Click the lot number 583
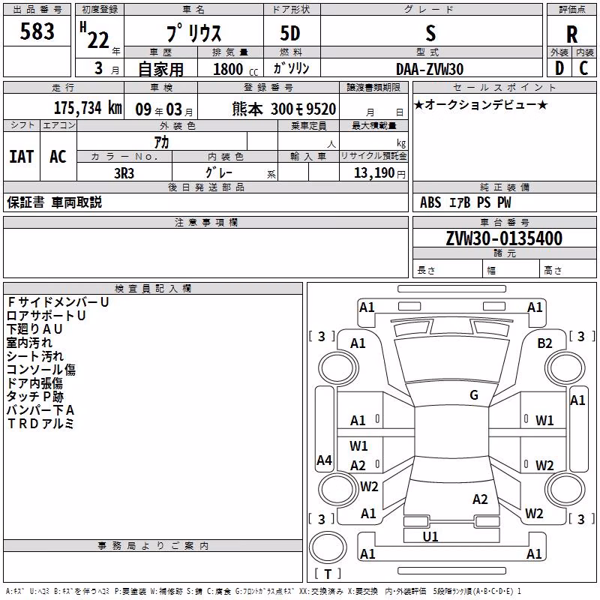The height and width of the screenshot is (600, 600). [37, 31]
